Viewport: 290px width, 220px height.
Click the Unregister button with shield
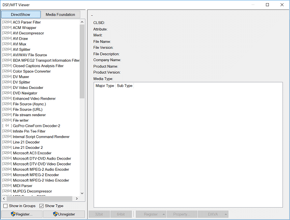(x=64, y=214)
